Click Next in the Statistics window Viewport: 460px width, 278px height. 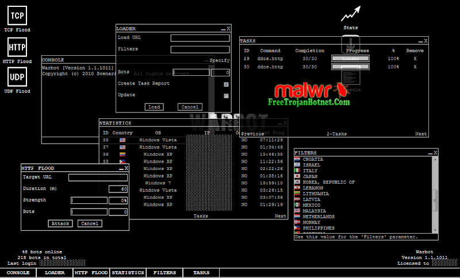coord(280,216)
